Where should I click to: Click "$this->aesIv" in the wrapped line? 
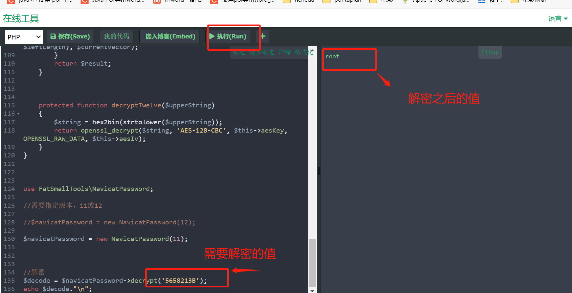115,139
